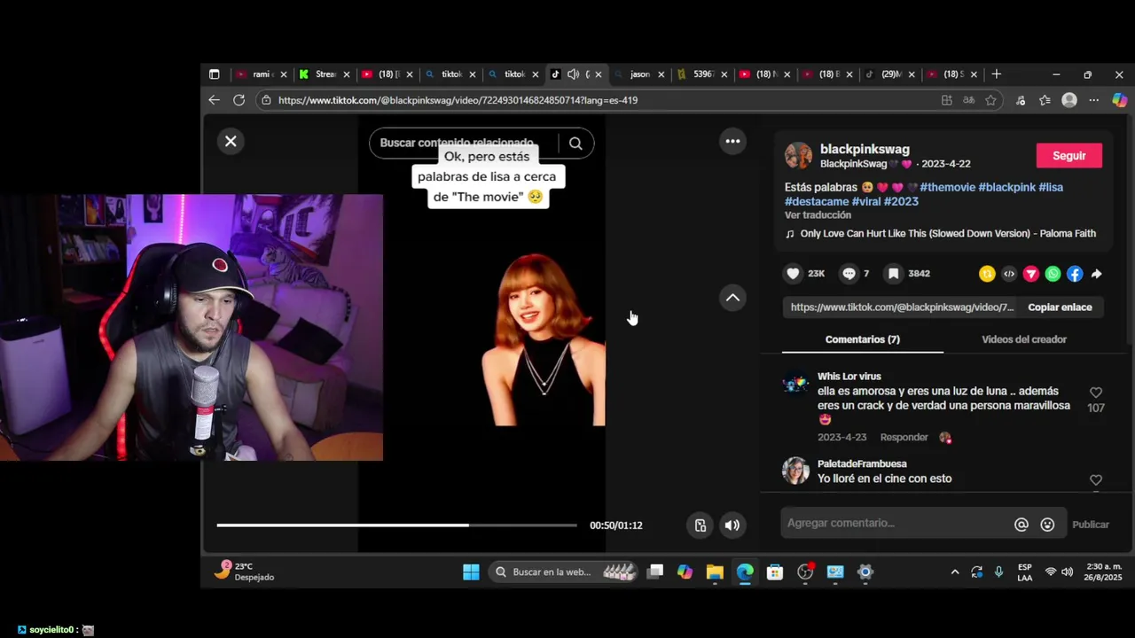Screen dimensions: 1135x638
Task: Open Edge Copilot sidebar icon
Action: tap(1119, 100)
